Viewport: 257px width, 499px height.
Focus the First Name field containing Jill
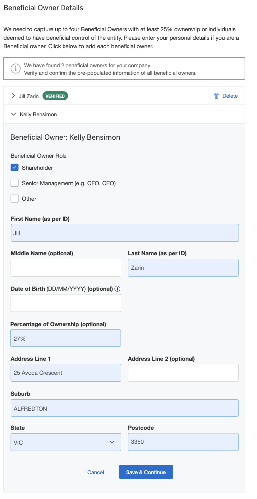click(x=125, y=233)
